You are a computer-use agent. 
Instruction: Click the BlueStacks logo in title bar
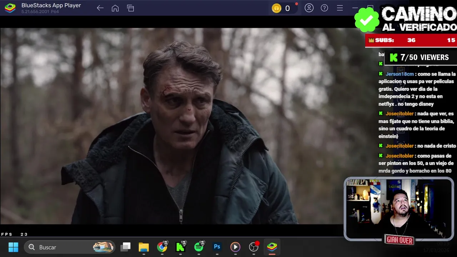10,8
